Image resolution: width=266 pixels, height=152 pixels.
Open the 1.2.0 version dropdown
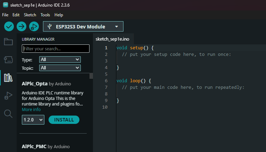[x=33, y=120]
